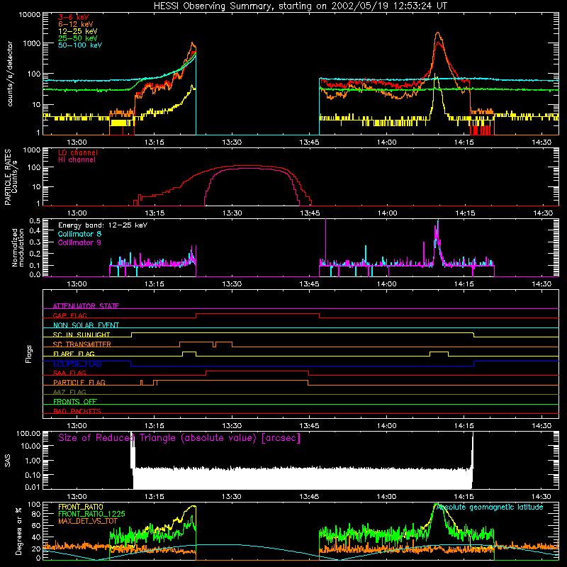Click the 14:15 tick under the Flags panel
Screen dimensions: 567x567
tap(464, 426)
